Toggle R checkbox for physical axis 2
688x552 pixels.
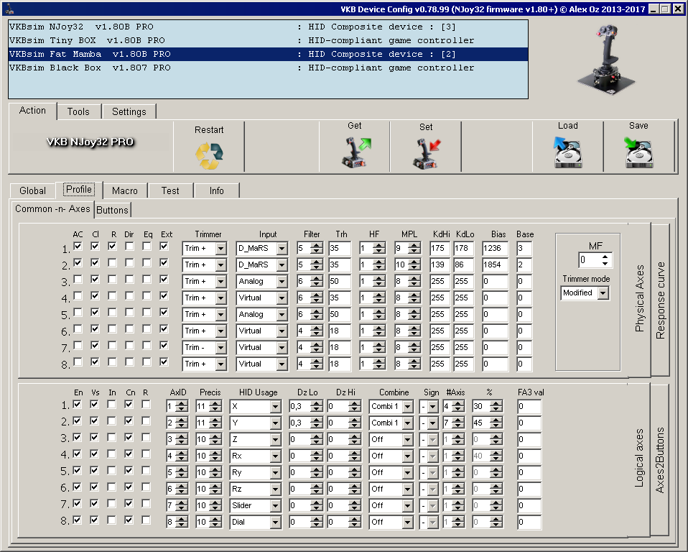112,262
